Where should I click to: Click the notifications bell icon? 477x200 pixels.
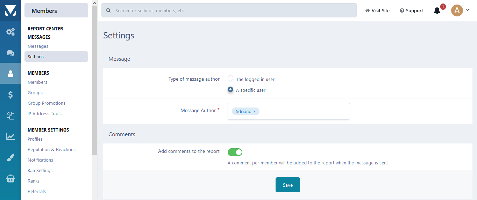[437, 11]
